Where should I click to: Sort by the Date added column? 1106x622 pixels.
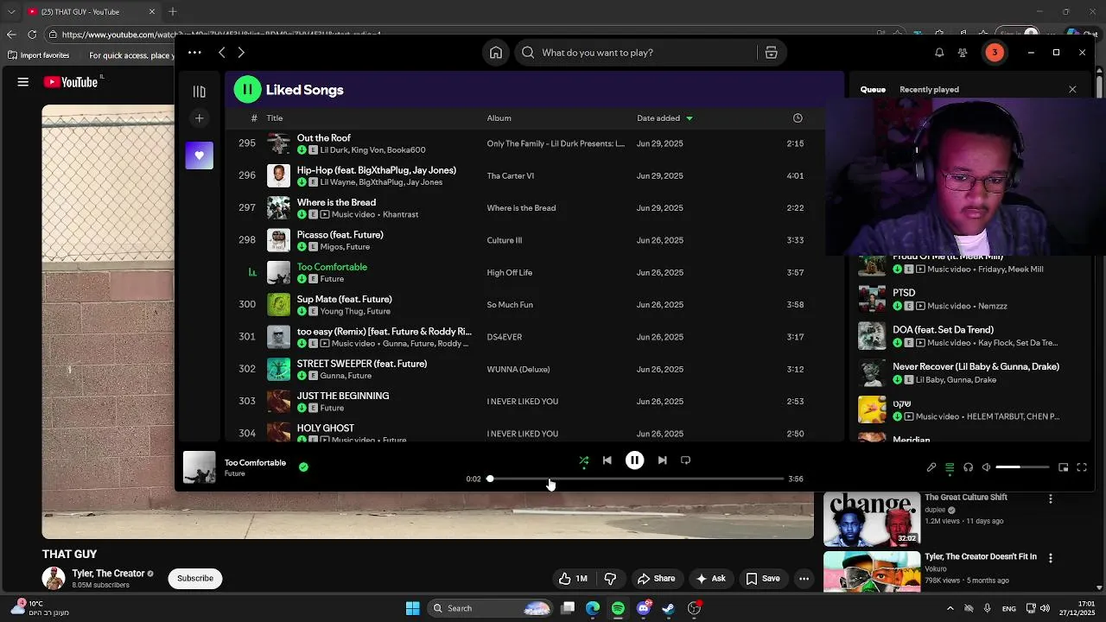tap(664, 118)
